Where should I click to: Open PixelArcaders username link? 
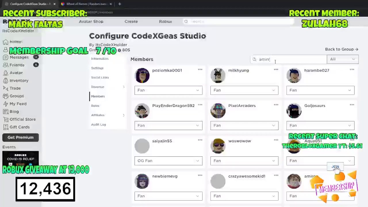[242, 106]
